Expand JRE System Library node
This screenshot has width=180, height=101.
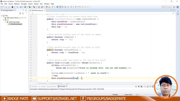(x=4, y=18)
